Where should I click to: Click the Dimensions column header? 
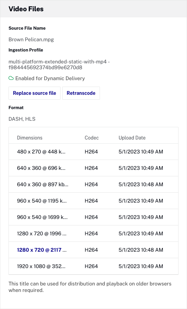click(x=30, y=137)
